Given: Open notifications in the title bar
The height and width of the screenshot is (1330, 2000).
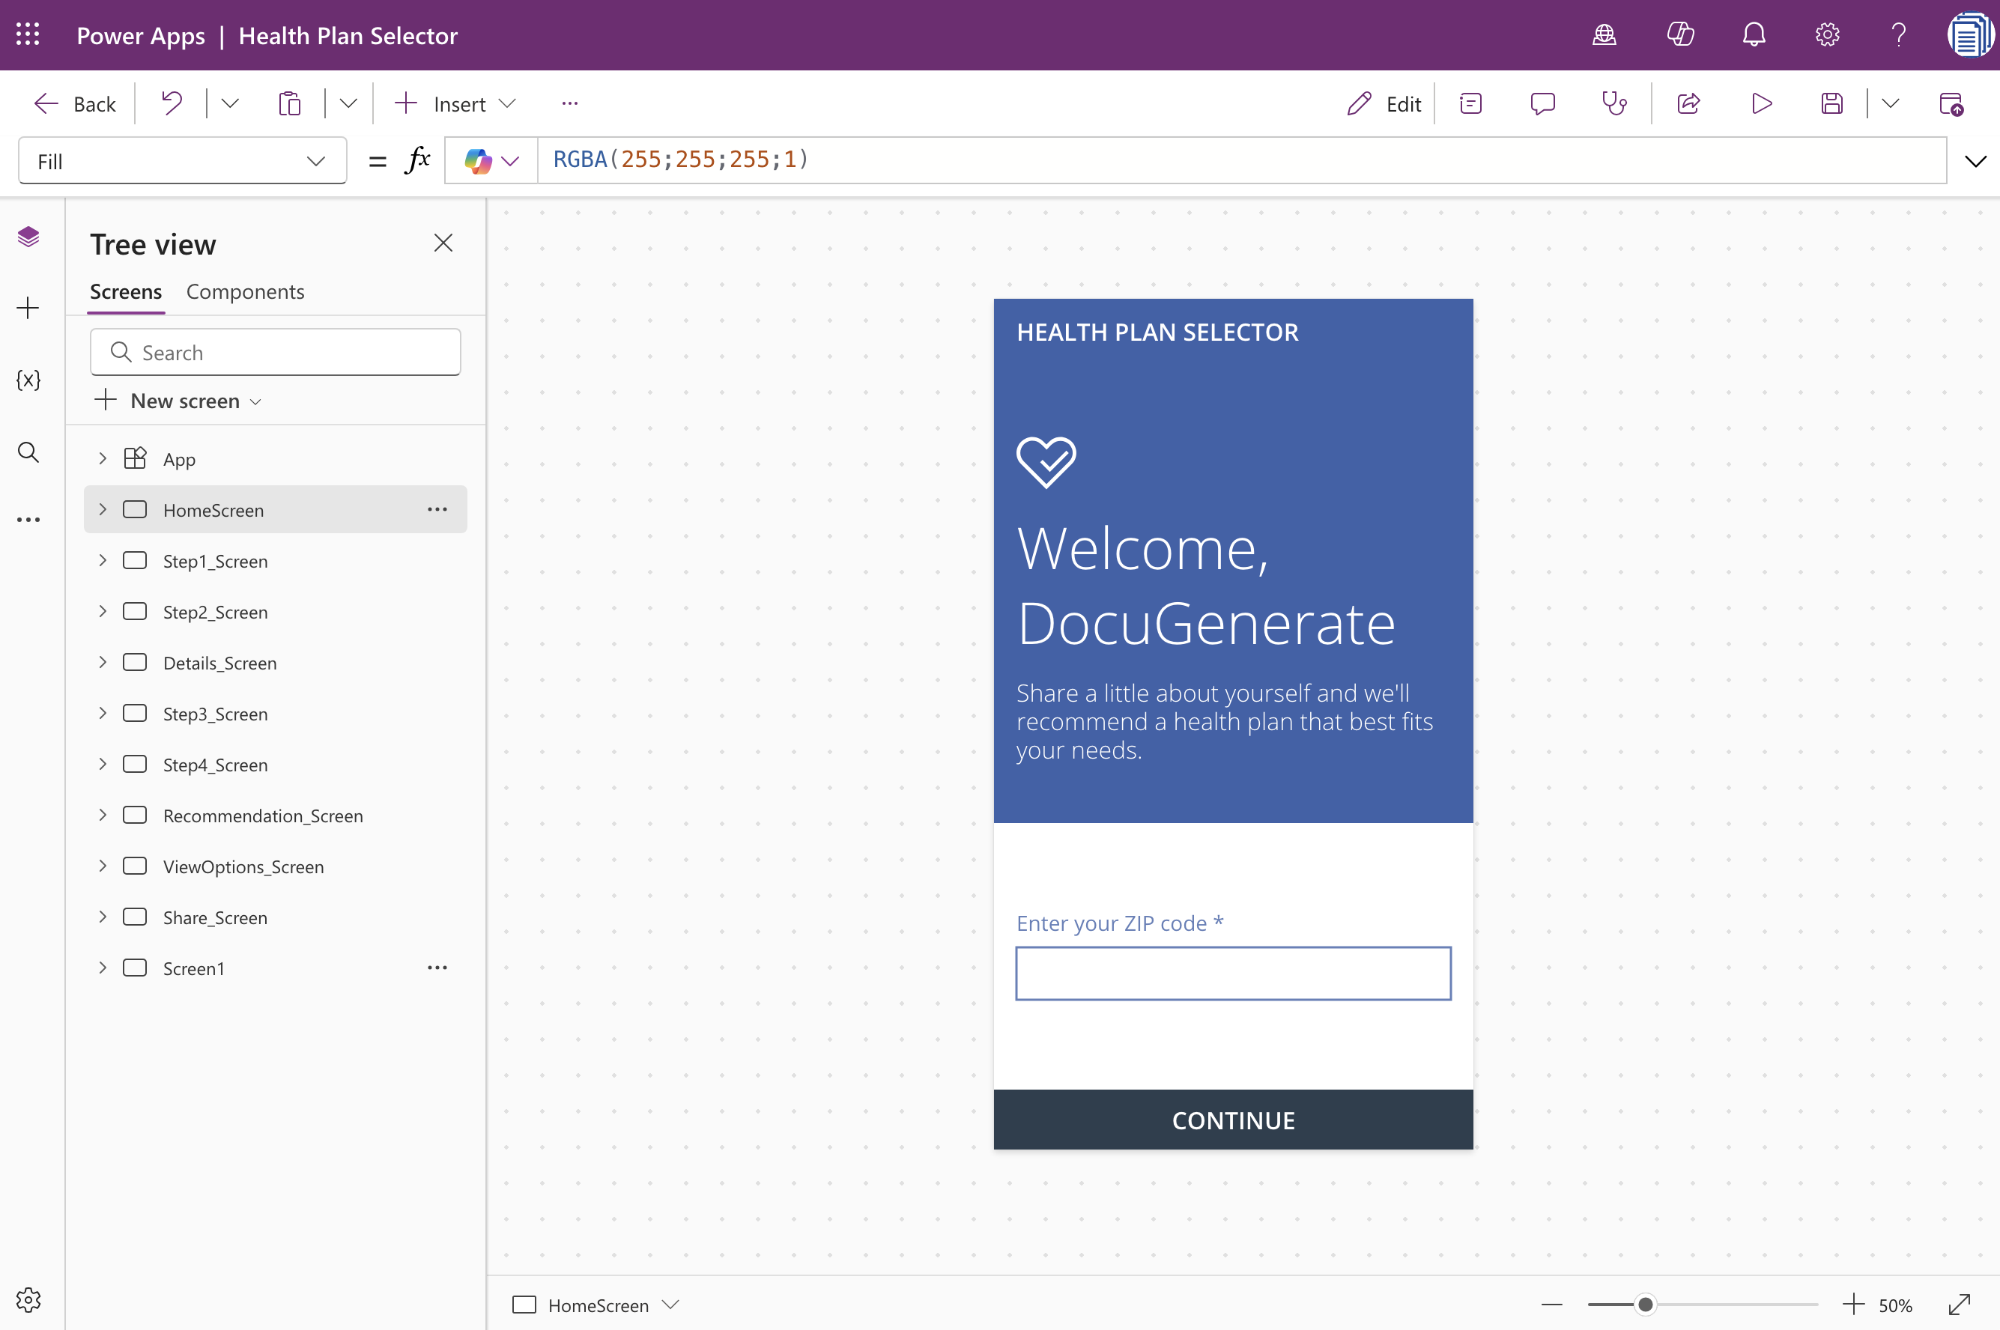Looking at the screenshot, I should (x=1752, y=34).
